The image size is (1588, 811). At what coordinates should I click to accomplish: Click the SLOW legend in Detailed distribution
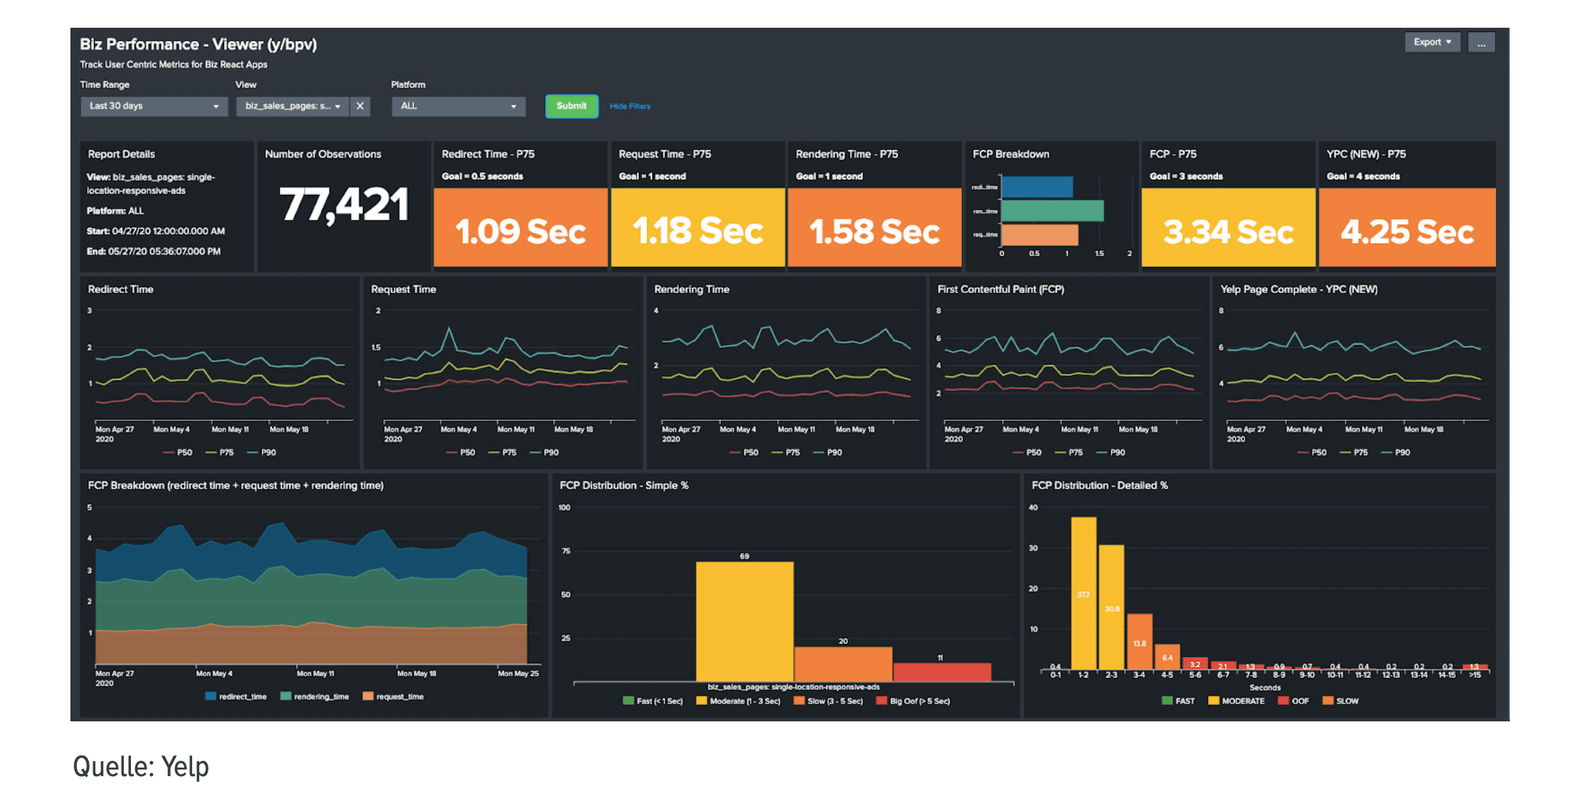pyautogui.click(x=1340, y=701)
